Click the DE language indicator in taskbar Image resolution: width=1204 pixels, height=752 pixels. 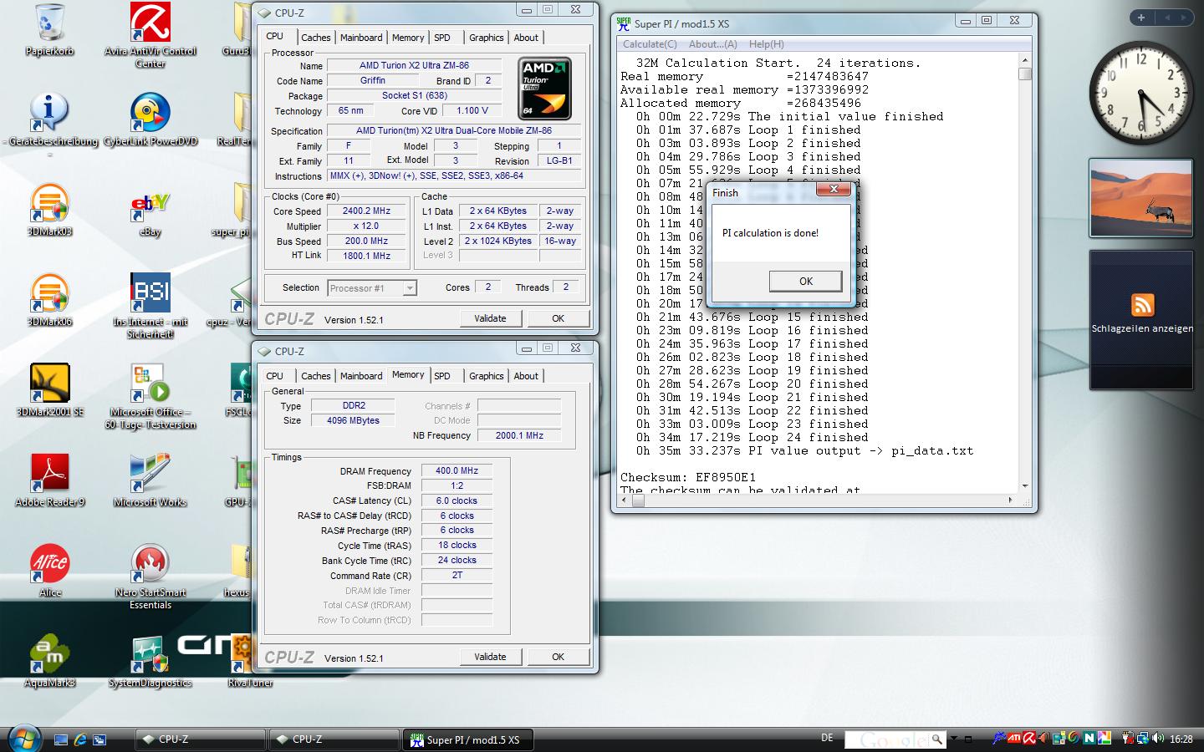tap(827, 738)
